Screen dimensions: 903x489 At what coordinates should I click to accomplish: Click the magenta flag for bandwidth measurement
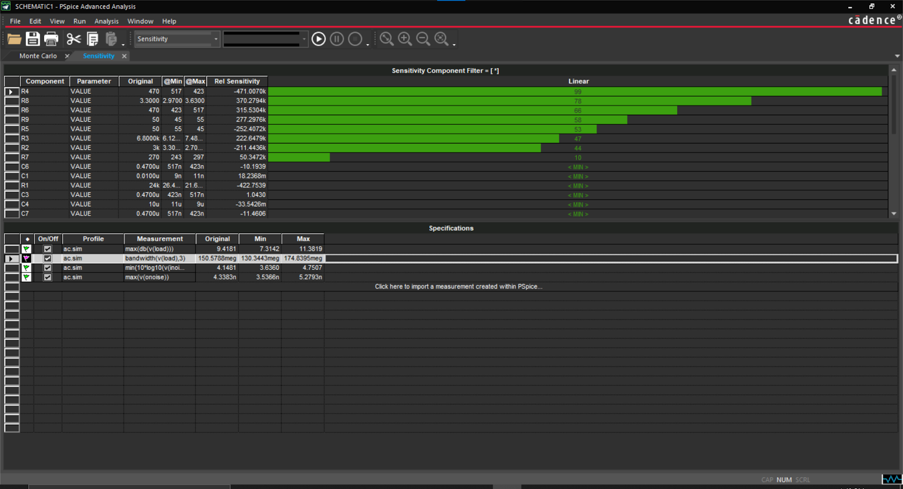[27, 259]
